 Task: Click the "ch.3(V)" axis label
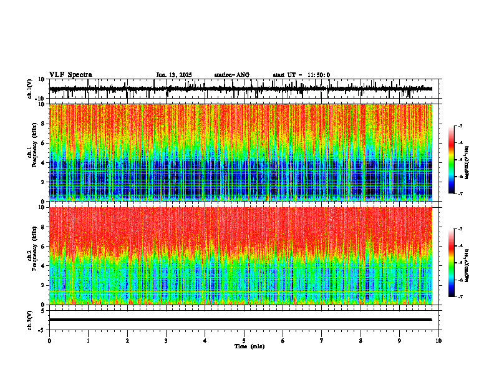(x=30, y=320)
